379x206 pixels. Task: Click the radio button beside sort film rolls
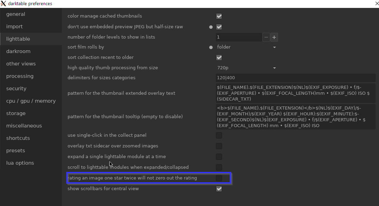210,47
